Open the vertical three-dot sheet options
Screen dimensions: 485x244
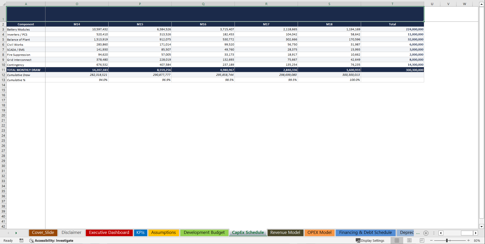434,233
